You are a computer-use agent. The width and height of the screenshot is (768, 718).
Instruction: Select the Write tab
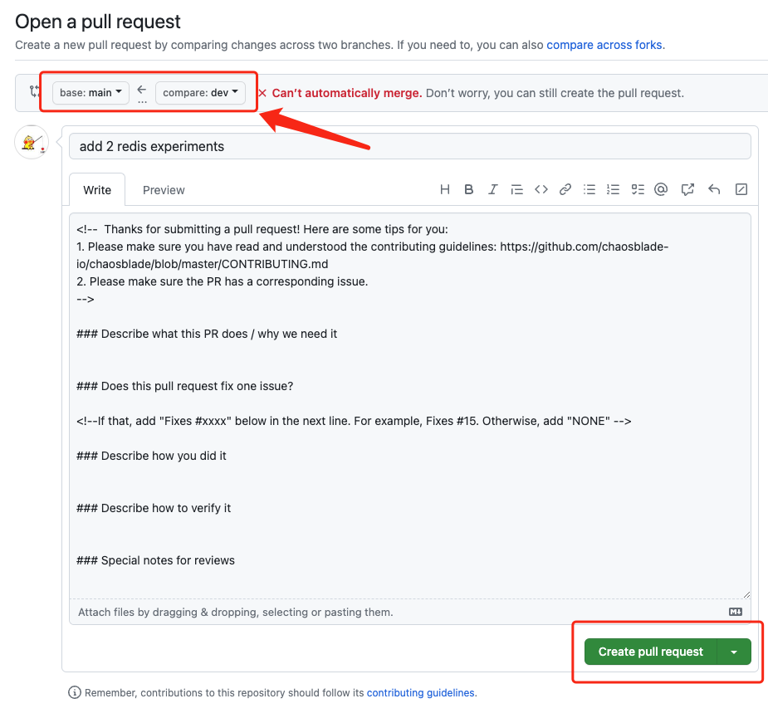coord(97,190)
